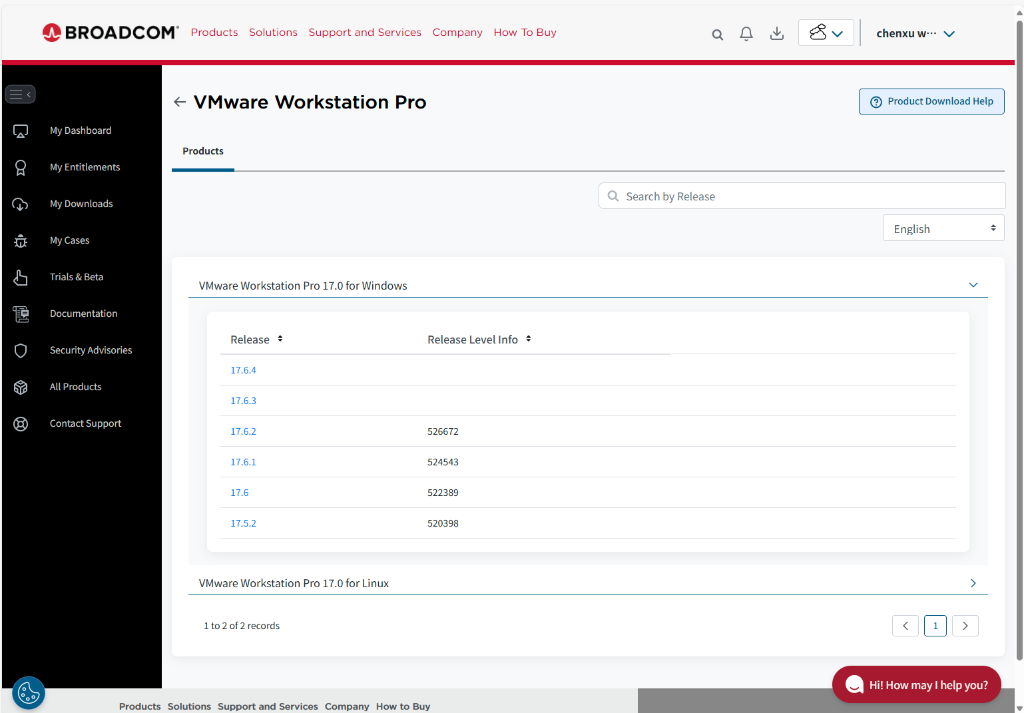Open the cookie preferences icon
Image resolution: width=1024 pixels, height=713 pixels.
click(x=29, y=692)
